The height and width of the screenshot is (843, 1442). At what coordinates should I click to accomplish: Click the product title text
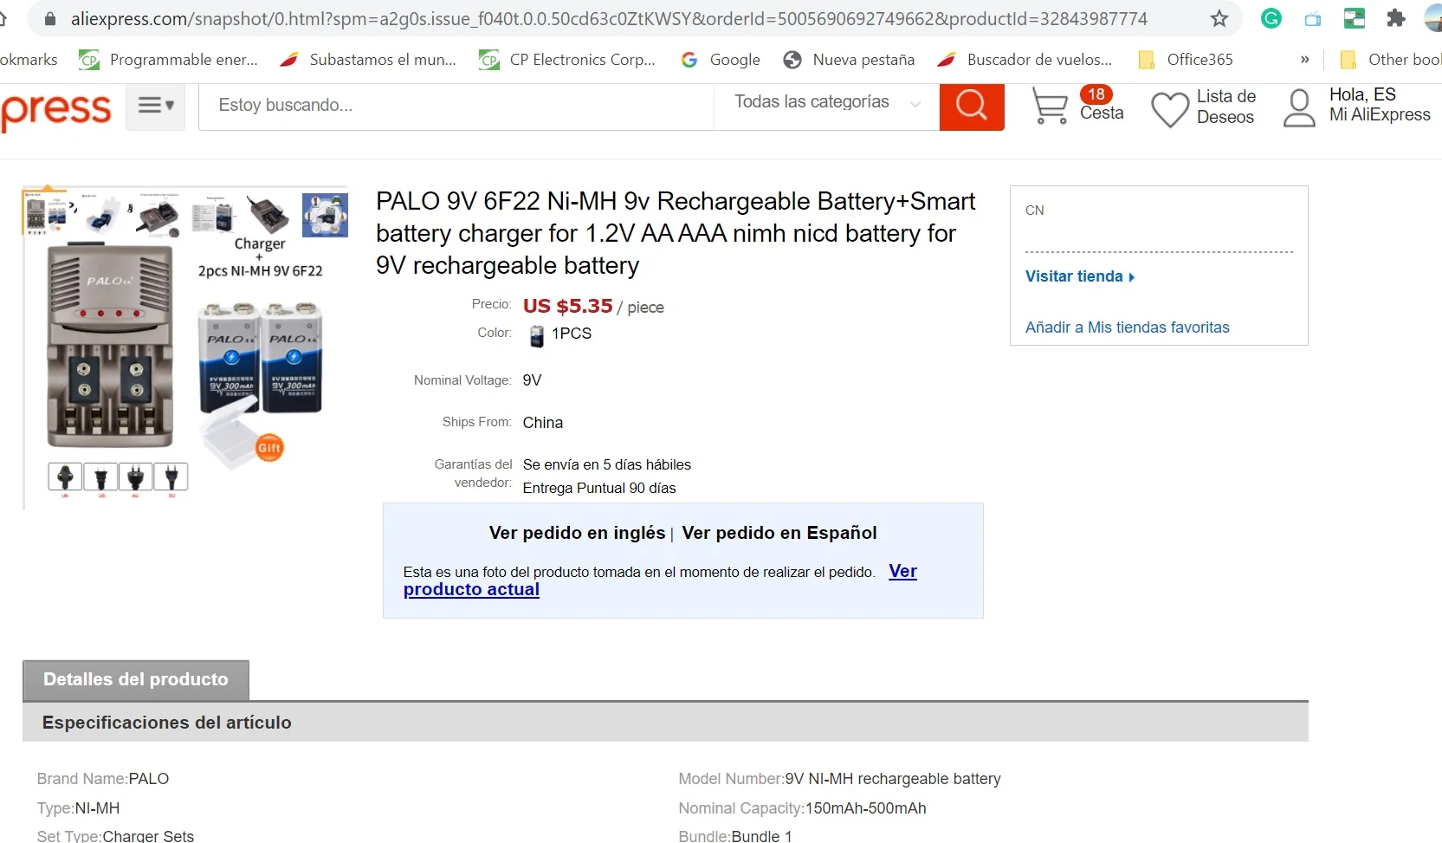tap(676, 233)
